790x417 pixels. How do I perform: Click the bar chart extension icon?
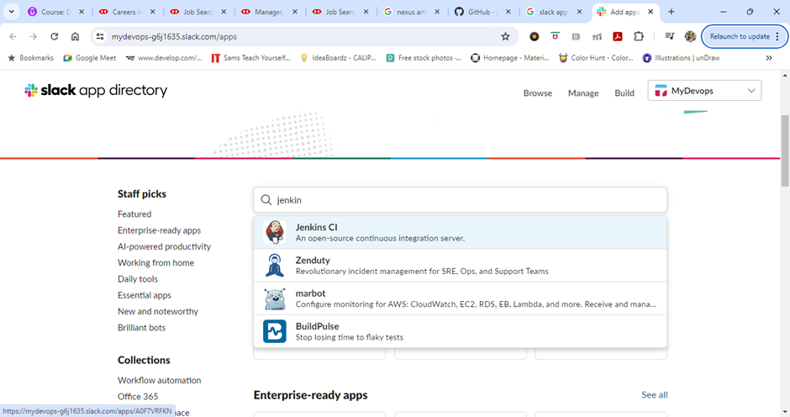pyautogui.click(x=597, y=36)
